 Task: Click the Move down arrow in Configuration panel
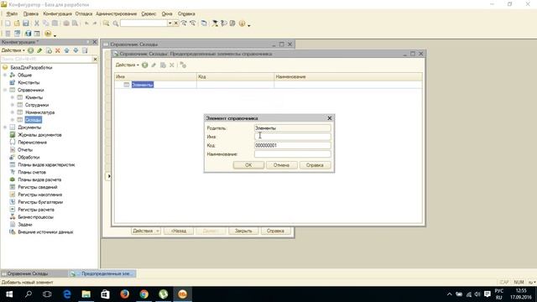point(76,50)
